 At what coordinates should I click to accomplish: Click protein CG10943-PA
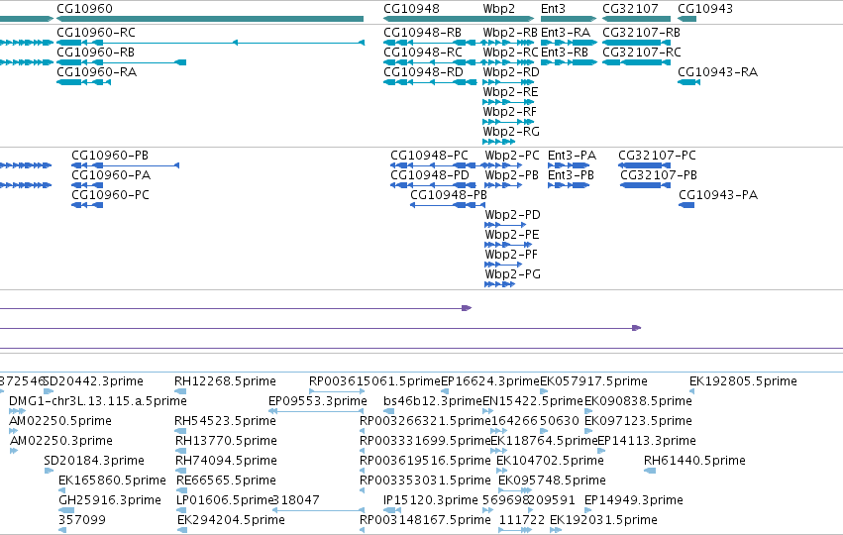718,196
